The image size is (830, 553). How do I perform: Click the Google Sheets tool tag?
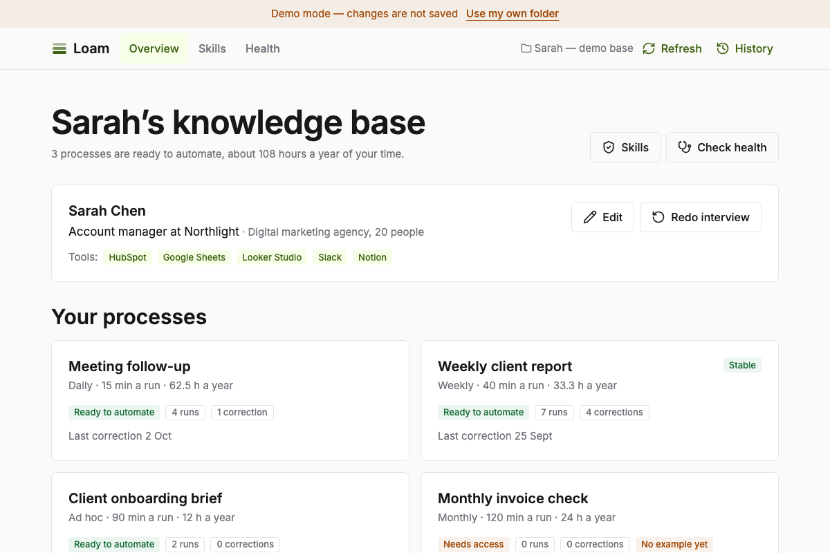coord(194,257)
